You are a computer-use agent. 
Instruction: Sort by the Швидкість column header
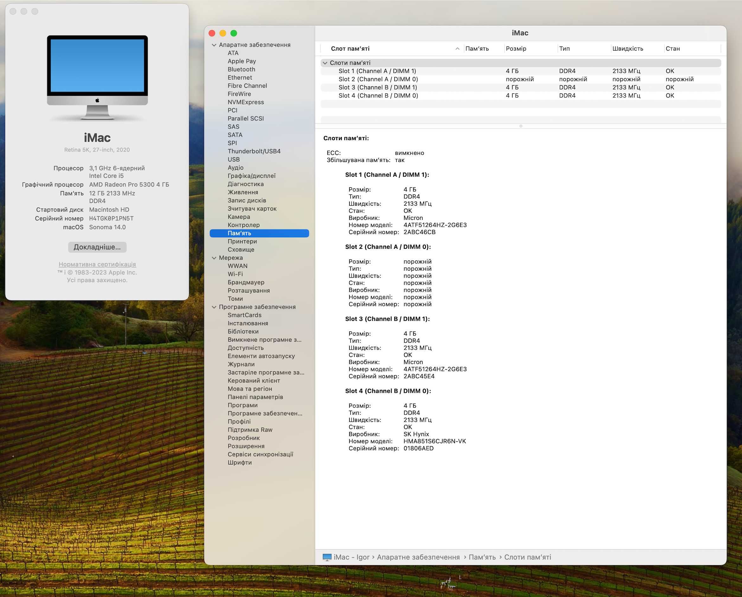click(x=628, y=48)
